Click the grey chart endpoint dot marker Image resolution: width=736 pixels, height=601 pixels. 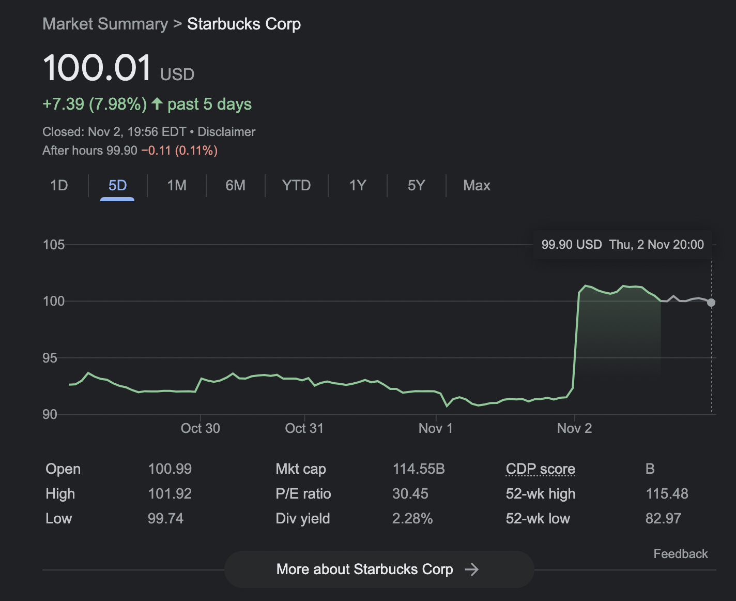click(x=711, y=303)
